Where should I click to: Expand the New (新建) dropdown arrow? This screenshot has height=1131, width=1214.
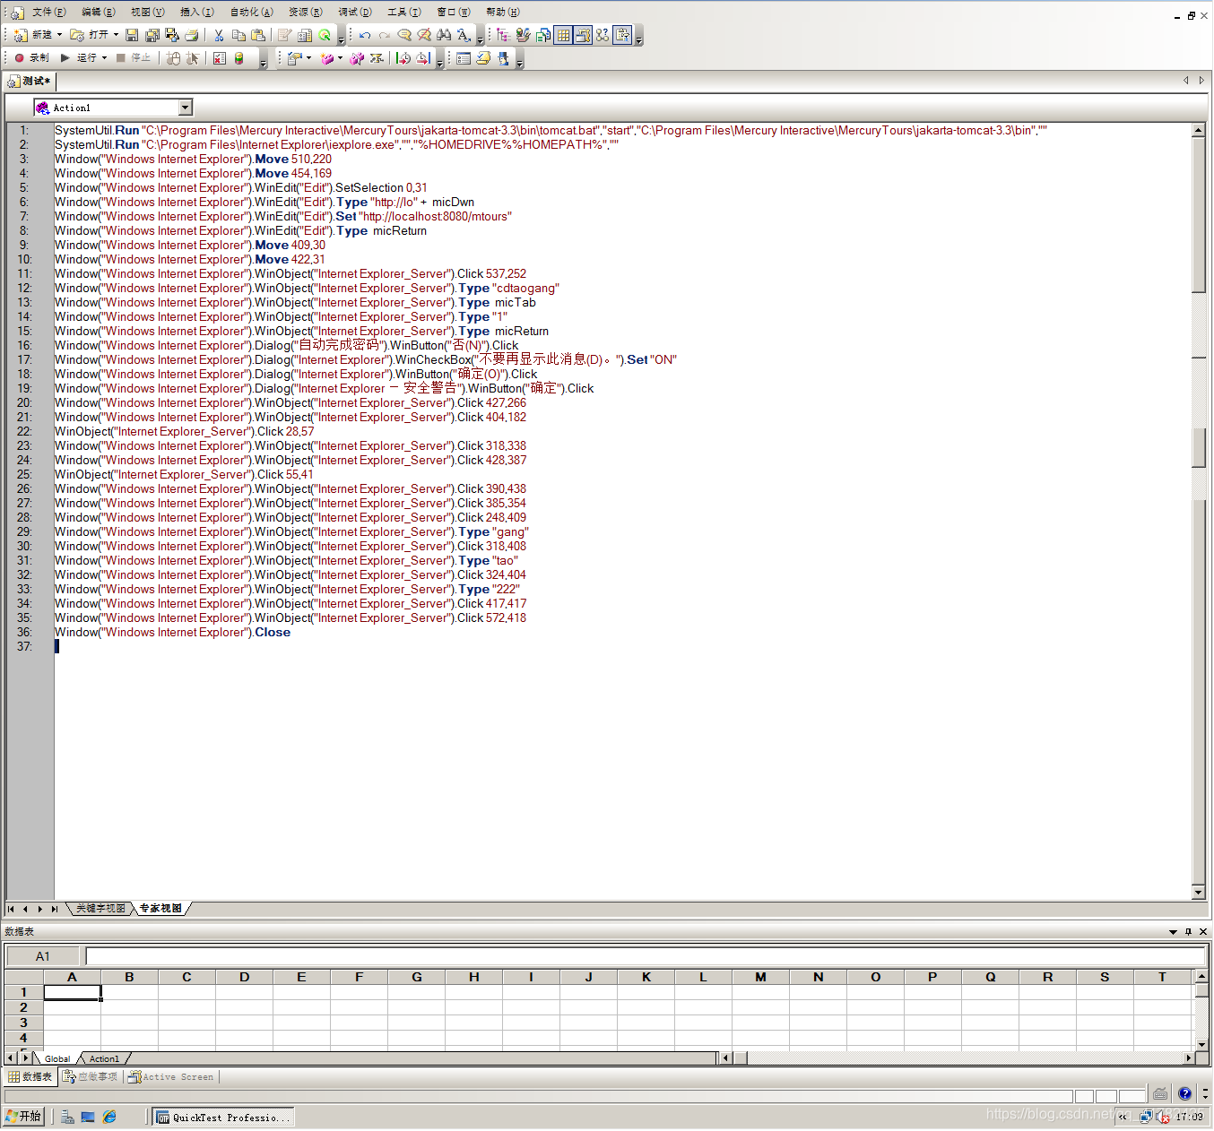pyautogui.click(x=60, y=35)
